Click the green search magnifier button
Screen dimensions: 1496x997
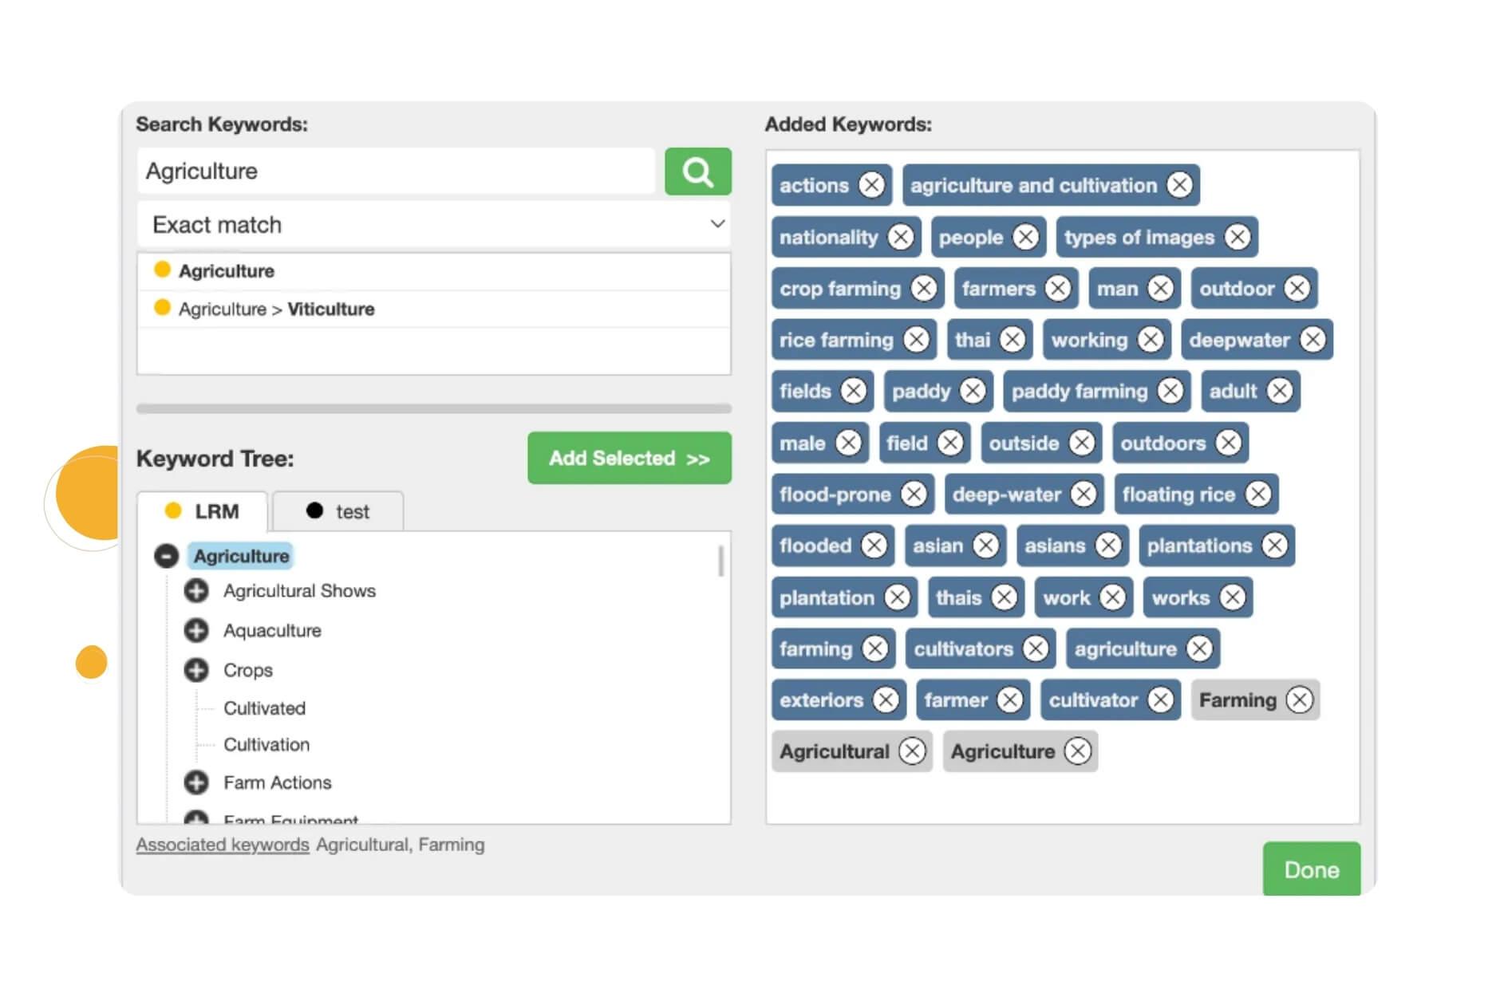point(697,171)
